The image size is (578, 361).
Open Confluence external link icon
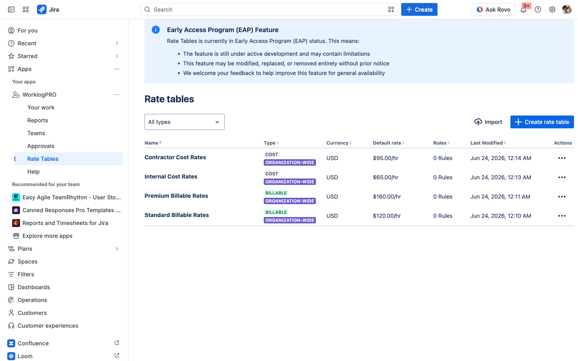click(x=117, y=343)
